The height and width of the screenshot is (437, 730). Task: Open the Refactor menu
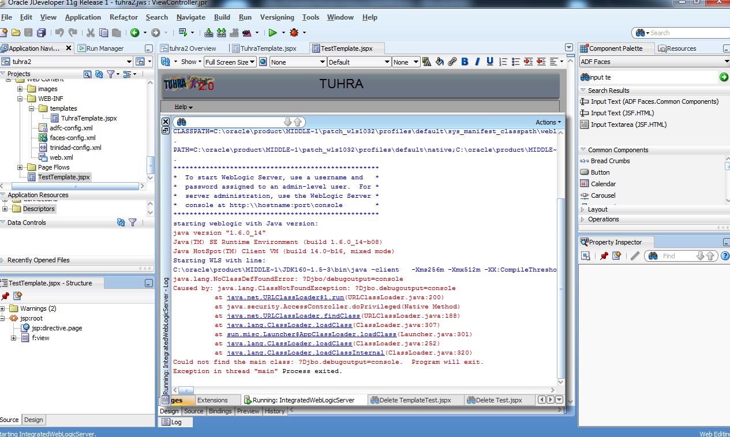coord(123,17)
